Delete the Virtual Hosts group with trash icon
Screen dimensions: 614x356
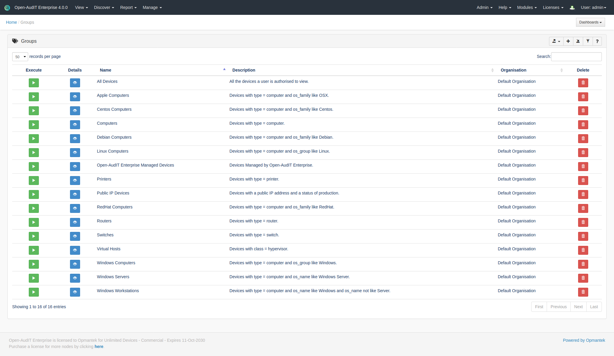[583, 250]
